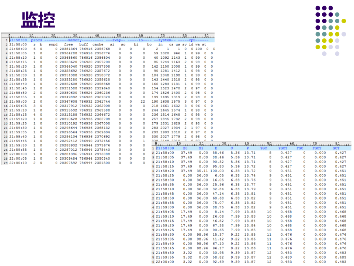Select the S0 column header in jstat log
The image size is (354, 266).
(x=185, y=148)
